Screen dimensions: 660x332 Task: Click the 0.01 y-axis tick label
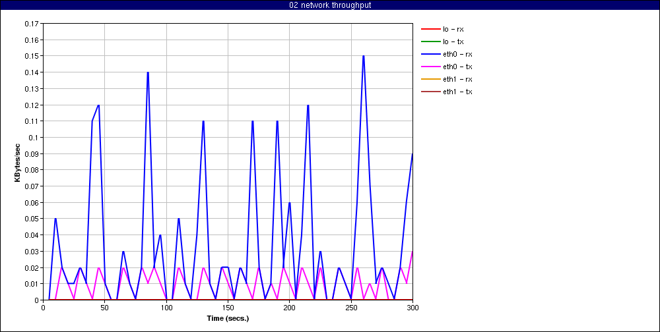[x=32, y=284]
